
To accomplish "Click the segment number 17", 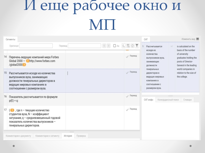I will coord(5,110).
